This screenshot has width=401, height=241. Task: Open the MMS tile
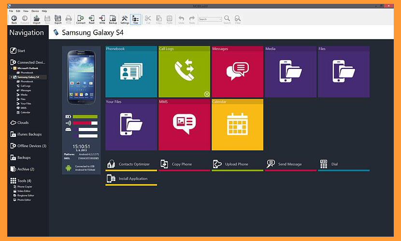[185, 125]
